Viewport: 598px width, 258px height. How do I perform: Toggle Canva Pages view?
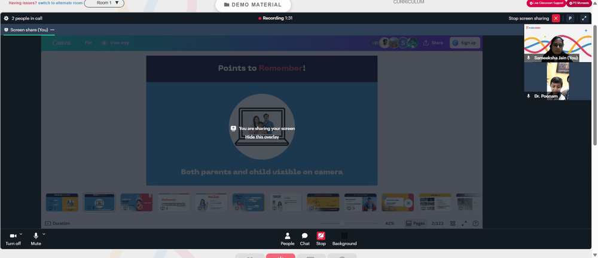(416, 223)
